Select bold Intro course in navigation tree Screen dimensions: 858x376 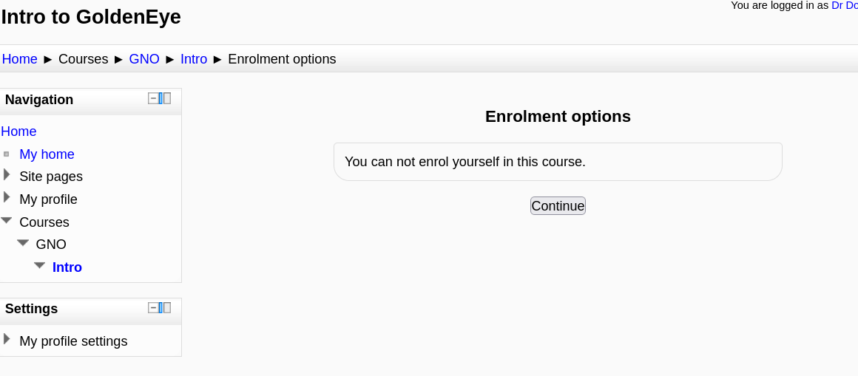click(x=67, y=267)
